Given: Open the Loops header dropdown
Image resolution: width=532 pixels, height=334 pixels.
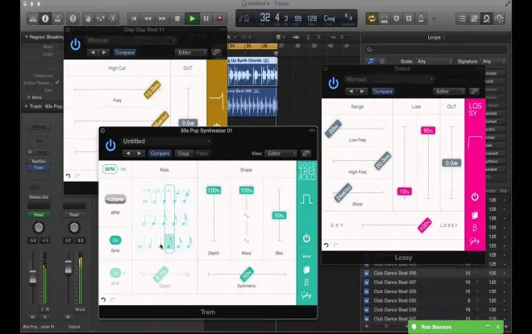Looking at the screenshot, I should pyautogui.click(x=436, y=37).
